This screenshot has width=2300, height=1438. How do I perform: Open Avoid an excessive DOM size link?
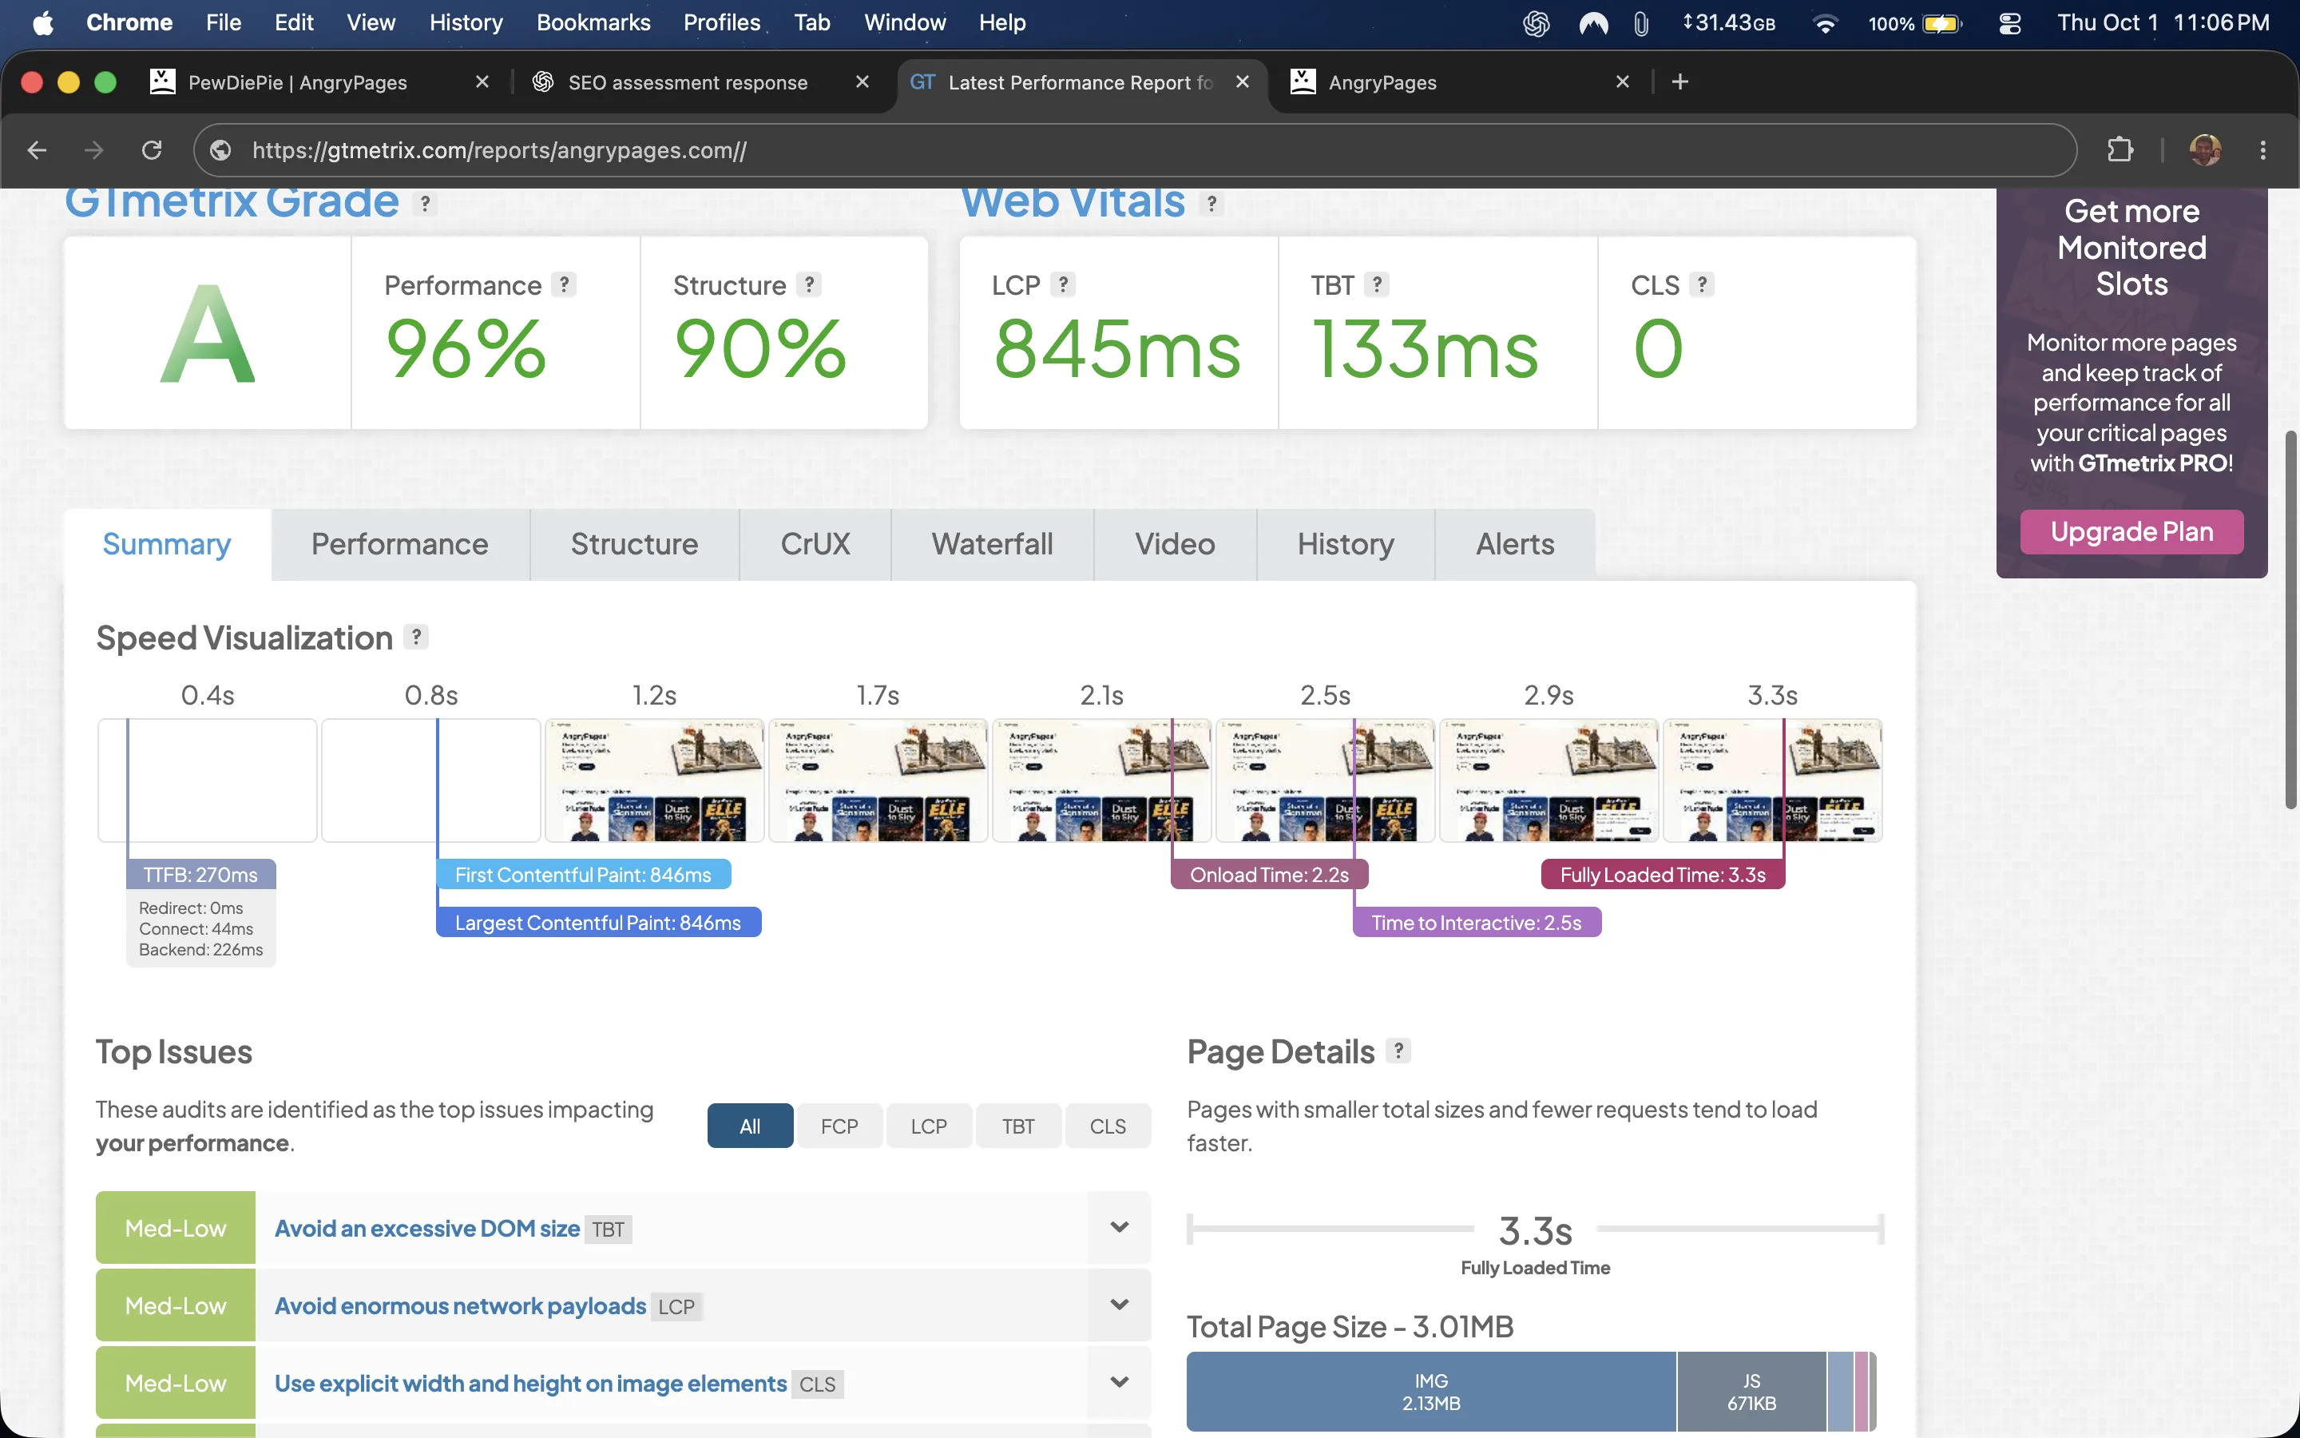tap(426, 1228)
